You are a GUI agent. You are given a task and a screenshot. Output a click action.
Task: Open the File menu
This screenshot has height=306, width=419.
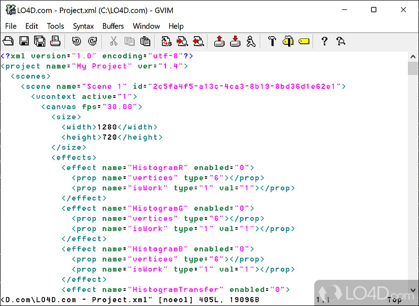pyautogui.click(x=10, y=26)
